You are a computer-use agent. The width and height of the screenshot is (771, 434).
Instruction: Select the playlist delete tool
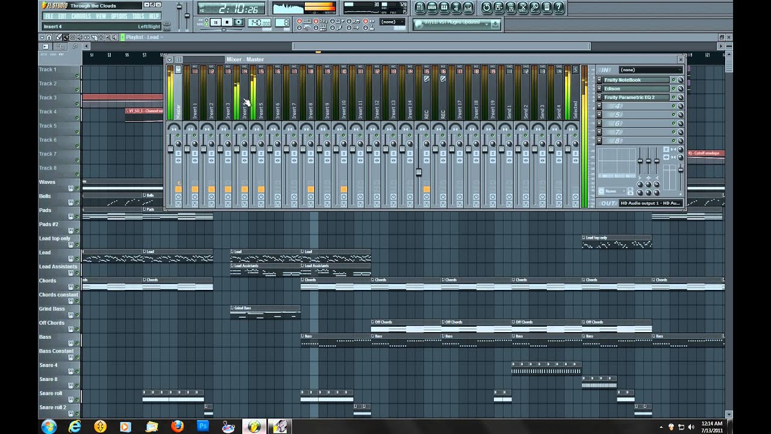72,37
